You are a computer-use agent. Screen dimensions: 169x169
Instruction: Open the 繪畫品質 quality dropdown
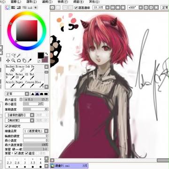36,131
